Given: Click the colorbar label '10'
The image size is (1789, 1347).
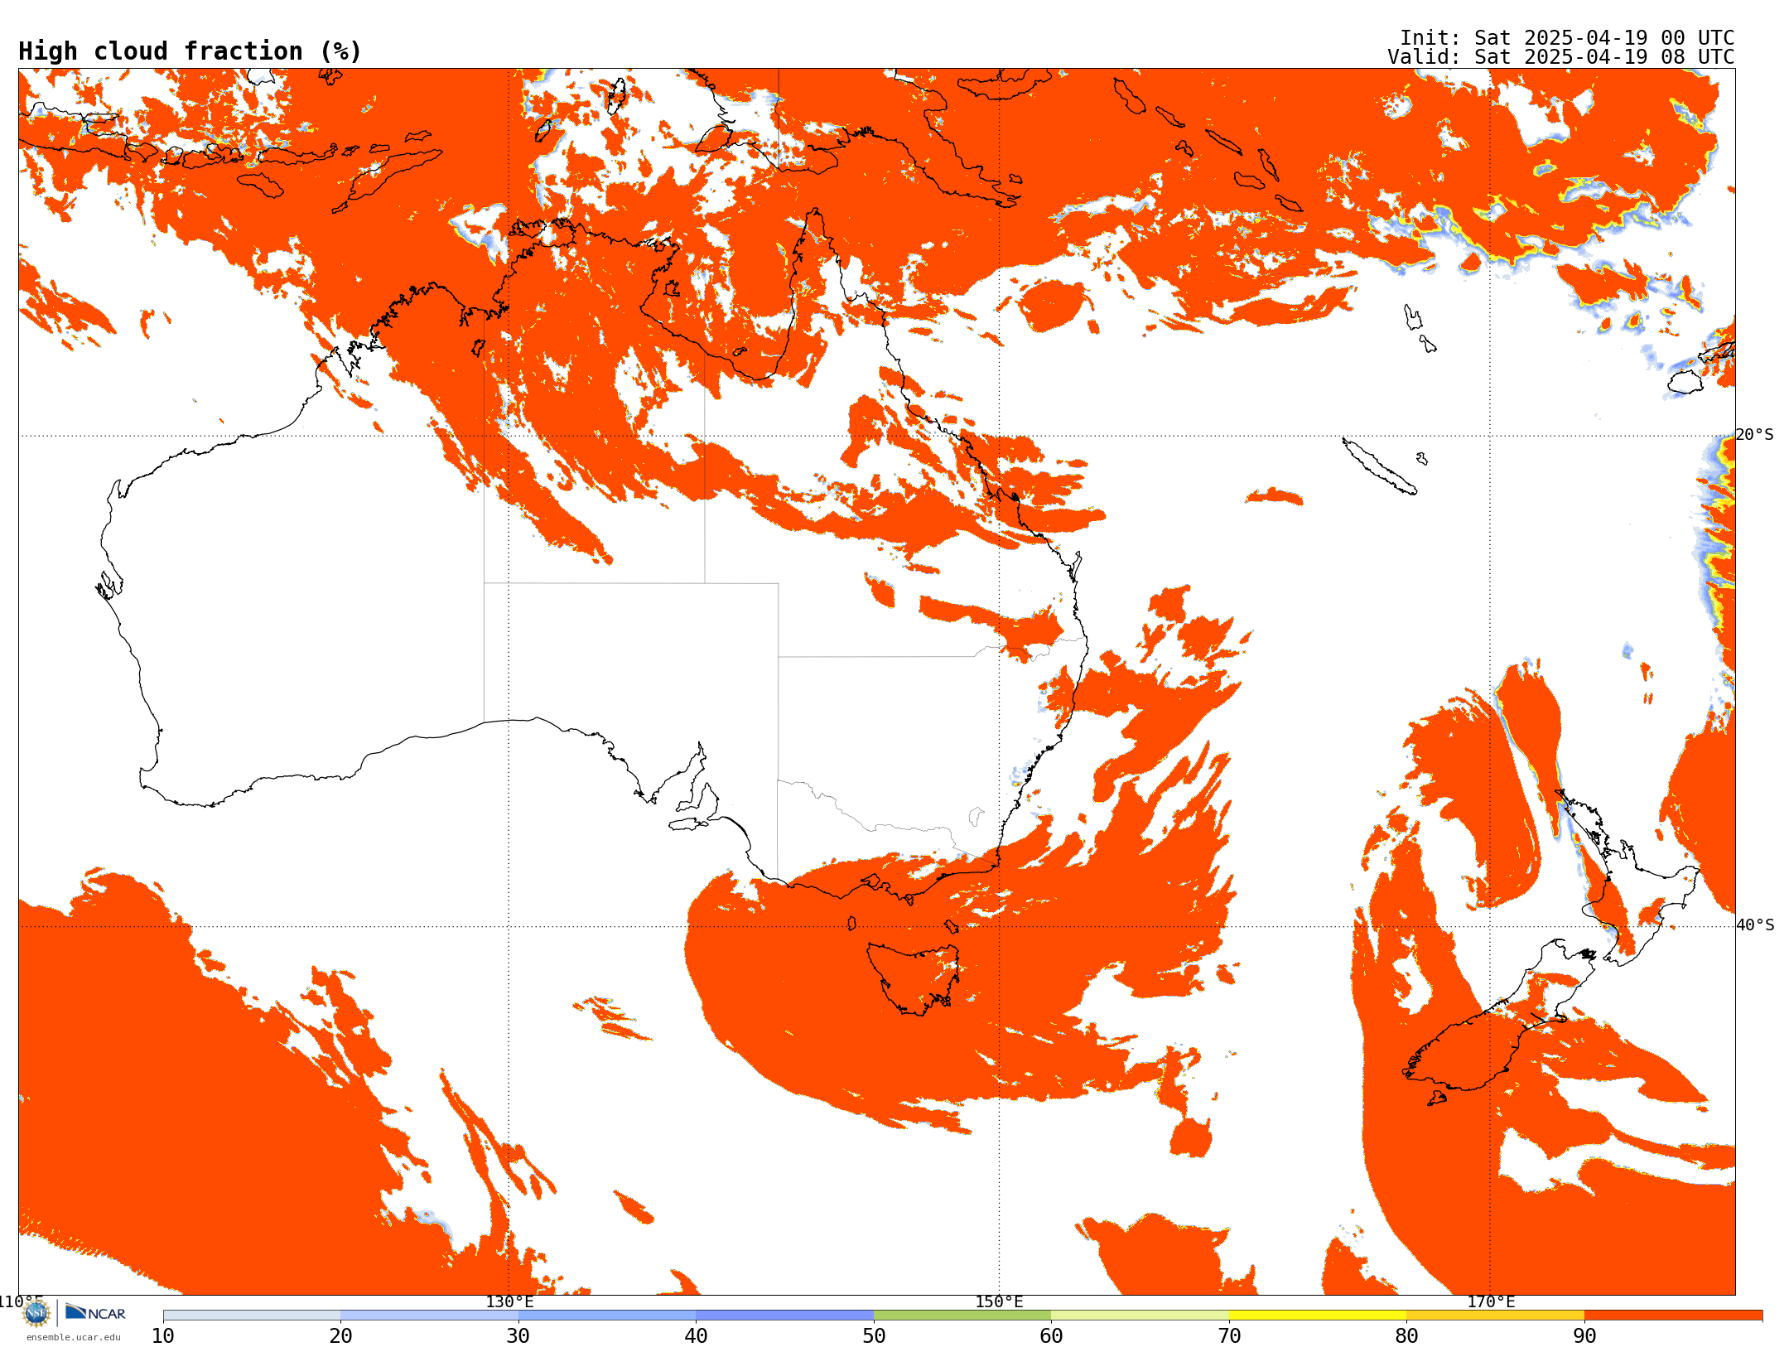Looking at the screenshot, I should click(x=163, y=1335).
